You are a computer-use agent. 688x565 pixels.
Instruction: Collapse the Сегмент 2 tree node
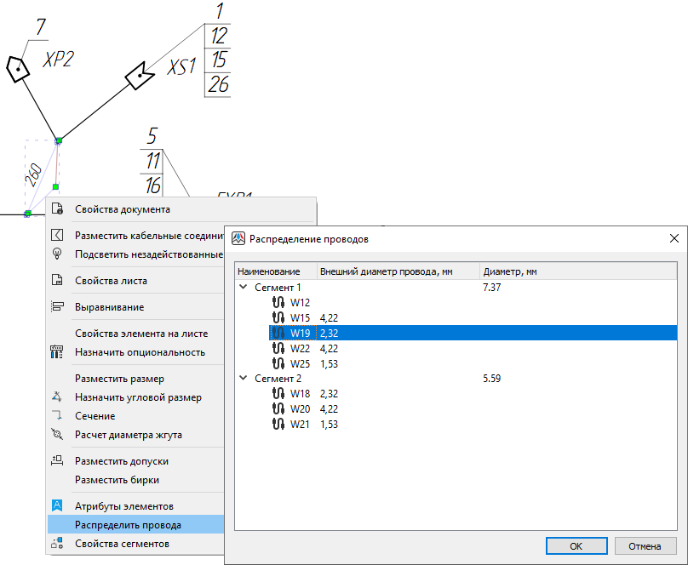[x=244, y=378]
